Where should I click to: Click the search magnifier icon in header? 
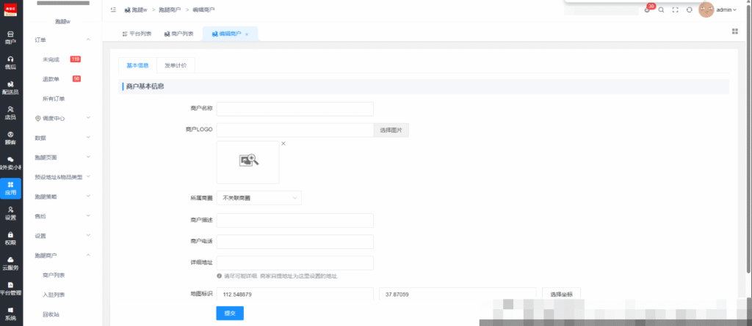[662, 10]
